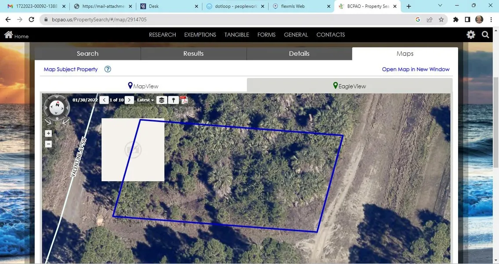Viewport: 499px width, 264px height.
Task: Open the EXEMPTIONS menu
Action: 200,35
